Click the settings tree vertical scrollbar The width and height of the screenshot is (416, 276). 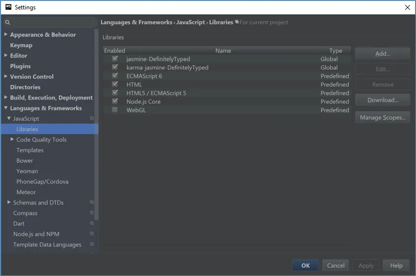pos(96,125)
